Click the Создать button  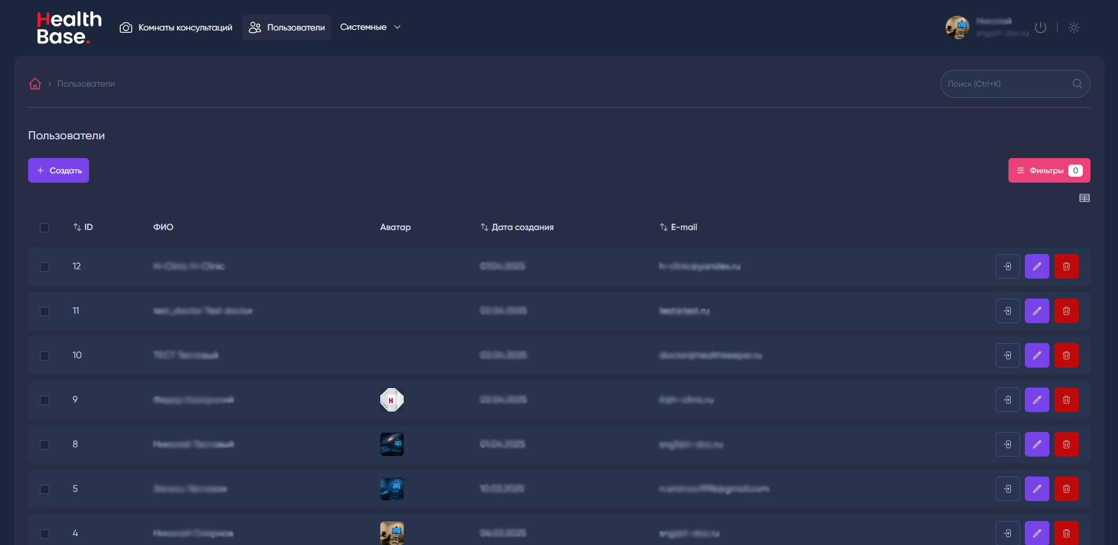pyautogui.click(x=59, y=170)
